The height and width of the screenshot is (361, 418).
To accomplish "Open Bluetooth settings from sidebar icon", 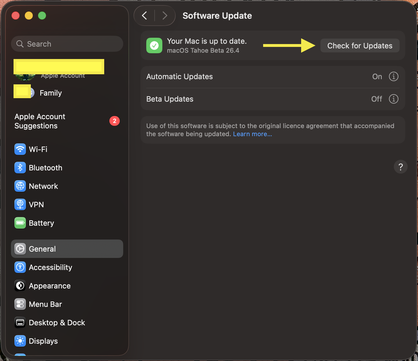I will 20,168.
